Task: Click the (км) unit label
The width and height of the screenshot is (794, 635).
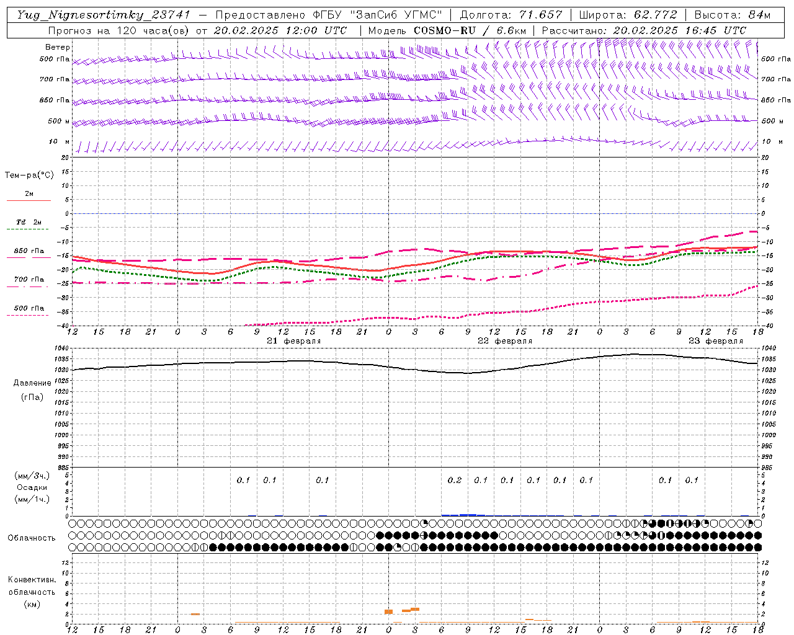Action: pyautogui.click(x=32, y=604)
